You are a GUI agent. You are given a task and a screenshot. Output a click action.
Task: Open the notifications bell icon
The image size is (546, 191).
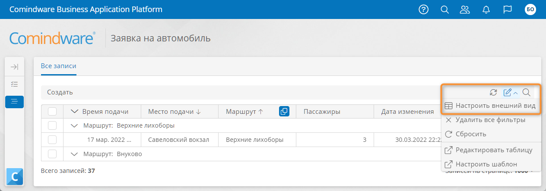tap(486, 9)
